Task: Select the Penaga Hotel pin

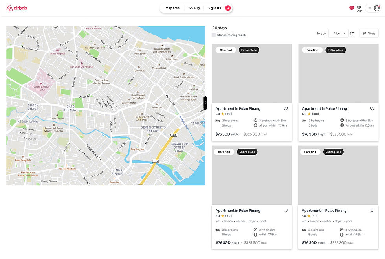Action: click(159, 65)
